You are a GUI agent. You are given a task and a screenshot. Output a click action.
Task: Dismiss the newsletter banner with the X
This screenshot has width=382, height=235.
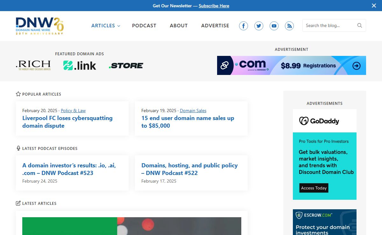(374, 5)
